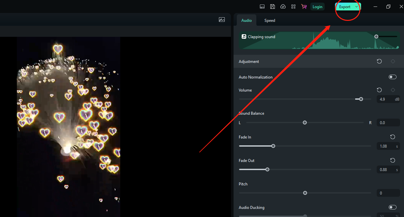This screenshot has height=217, width=404.
Task: Open the apps grid icon
Action: coord(293,7)
